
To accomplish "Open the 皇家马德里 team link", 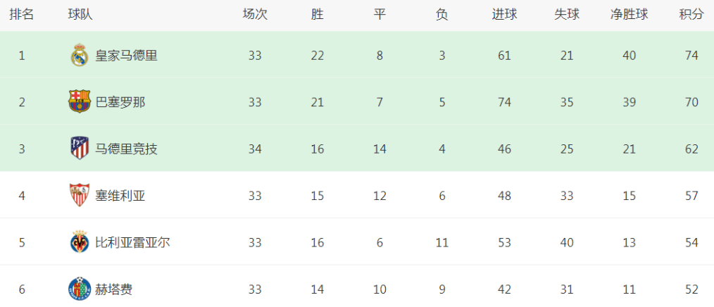I will click(127, 56).
